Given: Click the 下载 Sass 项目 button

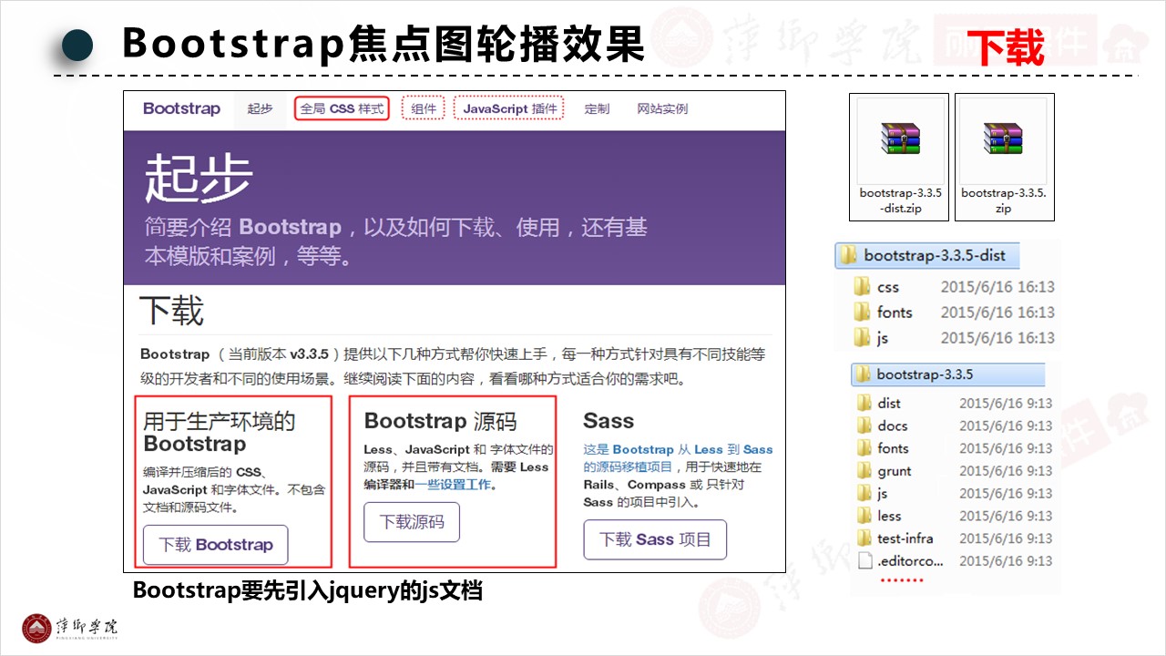Looking at the screenshot, I should 655,539.
